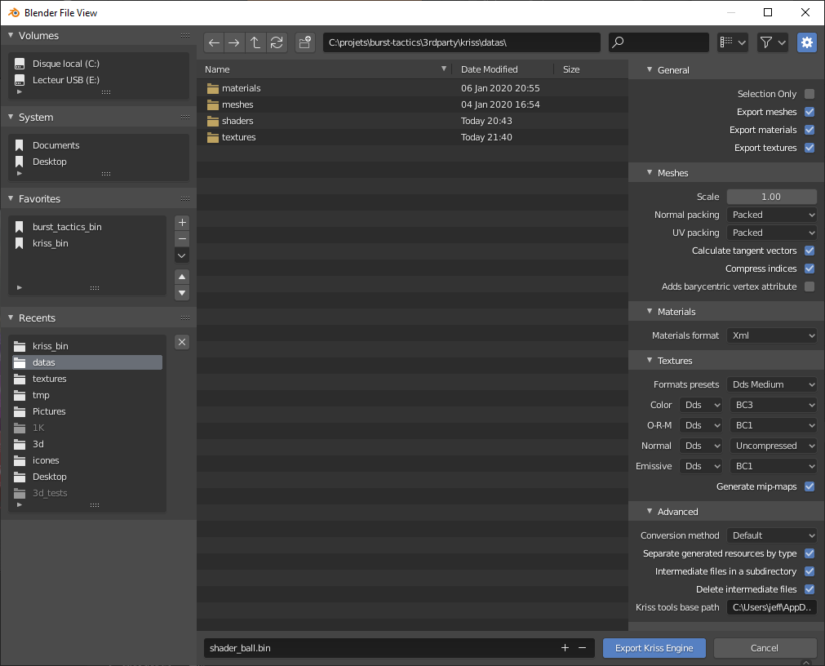Refresh the file list
Screen dimensions: 825x666
[277, 42]
